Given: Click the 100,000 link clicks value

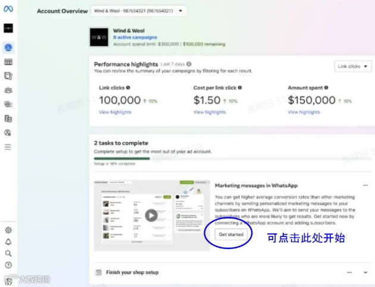Looking at the screenshot, I should pyautogui.click(x=120, y=100).
